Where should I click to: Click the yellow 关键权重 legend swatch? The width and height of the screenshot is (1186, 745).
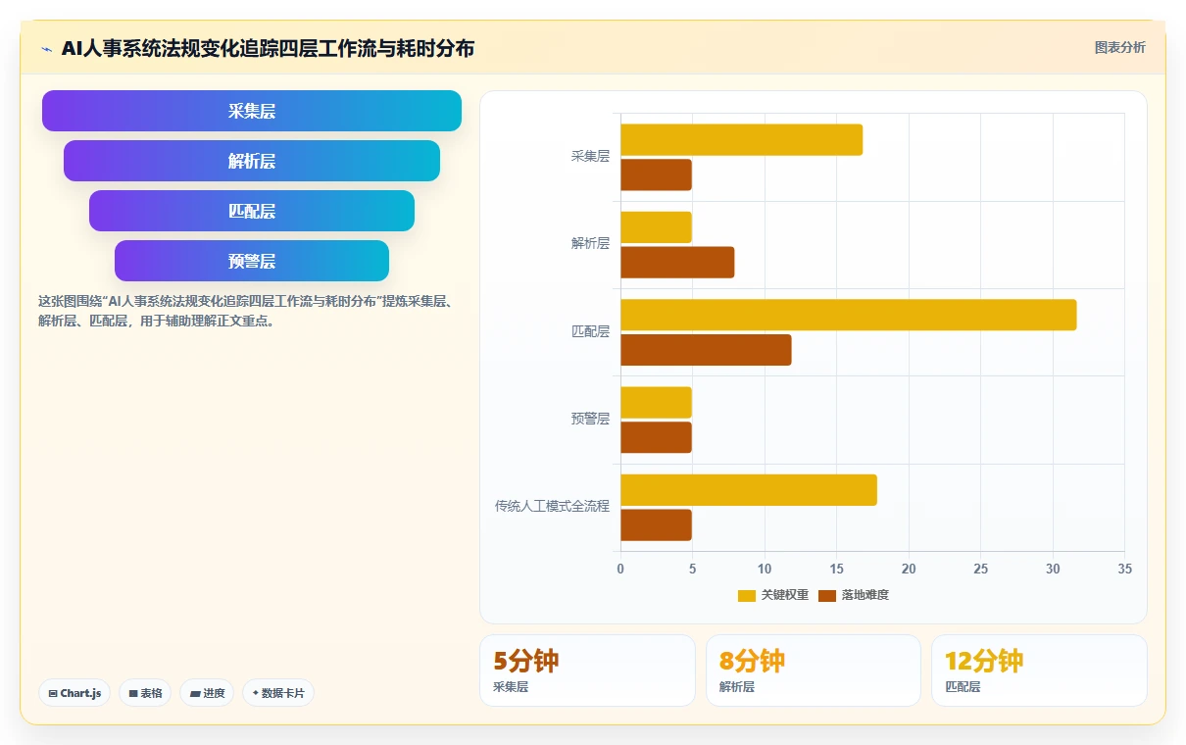(x=747, y=595)
